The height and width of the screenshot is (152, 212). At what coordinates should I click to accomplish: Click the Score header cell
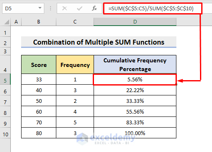point(39,64)
